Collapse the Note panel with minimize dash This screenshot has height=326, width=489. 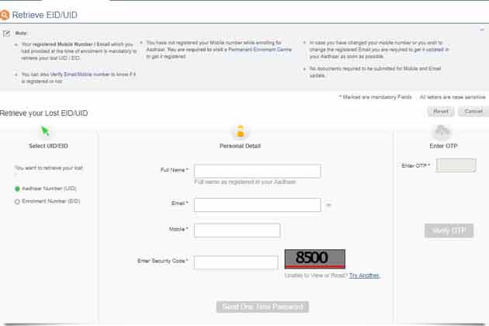pos(481,30)
